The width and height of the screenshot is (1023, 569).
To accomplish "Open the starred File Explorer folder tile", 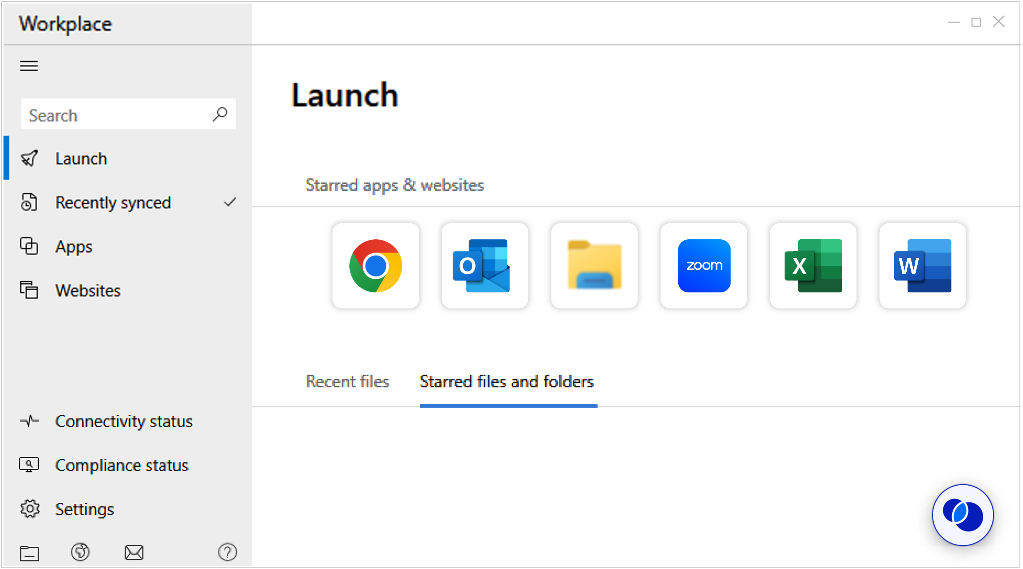I will [594, 266].
